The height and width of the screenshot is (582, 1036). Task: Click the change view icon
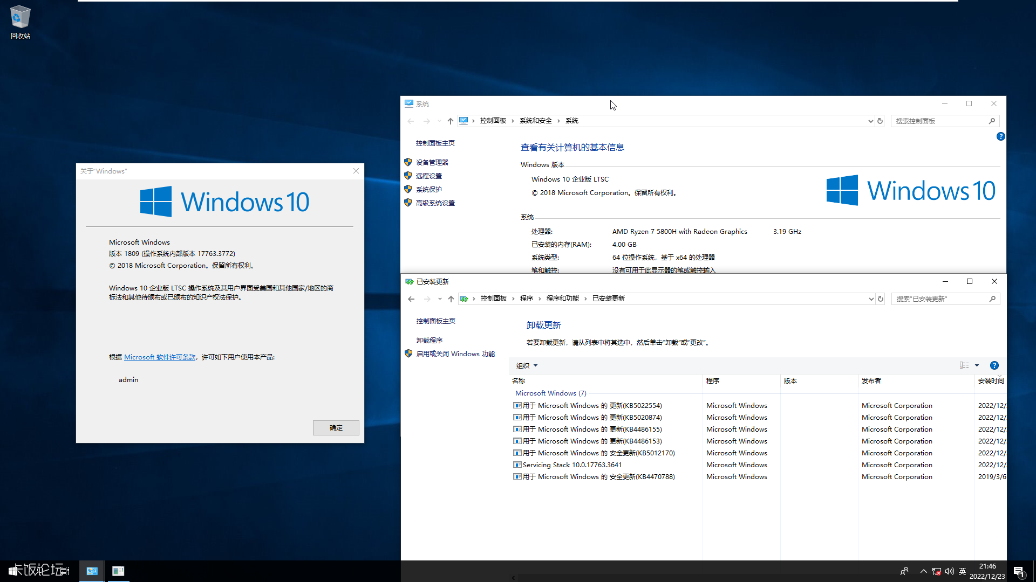tap(964, 365)
